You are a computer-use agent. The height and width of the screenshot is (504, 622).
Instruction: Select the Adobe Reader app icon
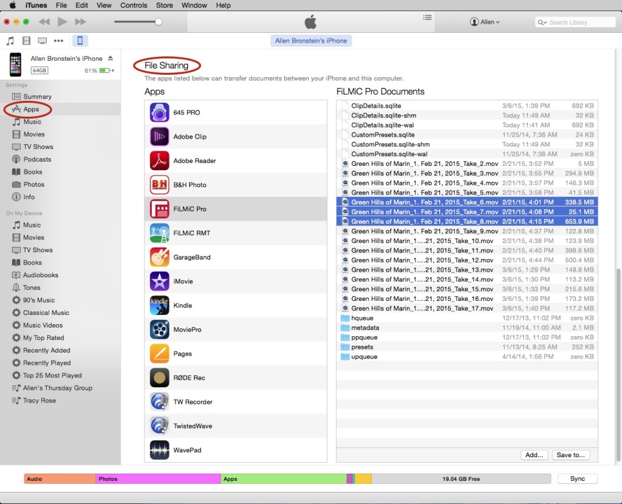160,161
